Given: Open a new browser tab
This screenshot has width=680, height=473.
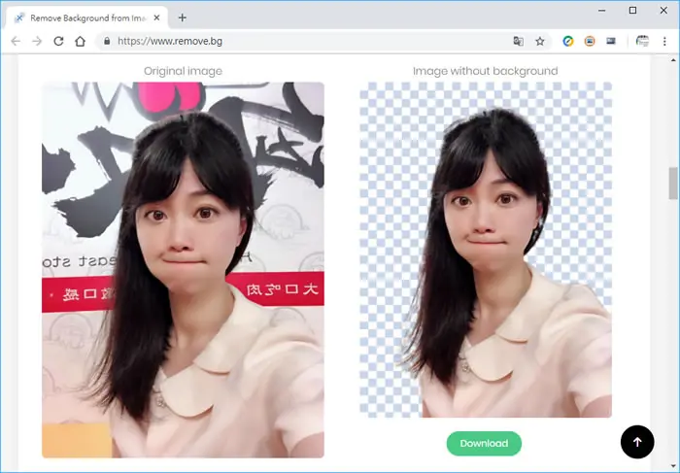Looking at the screenshot, I should click(183, 17).
